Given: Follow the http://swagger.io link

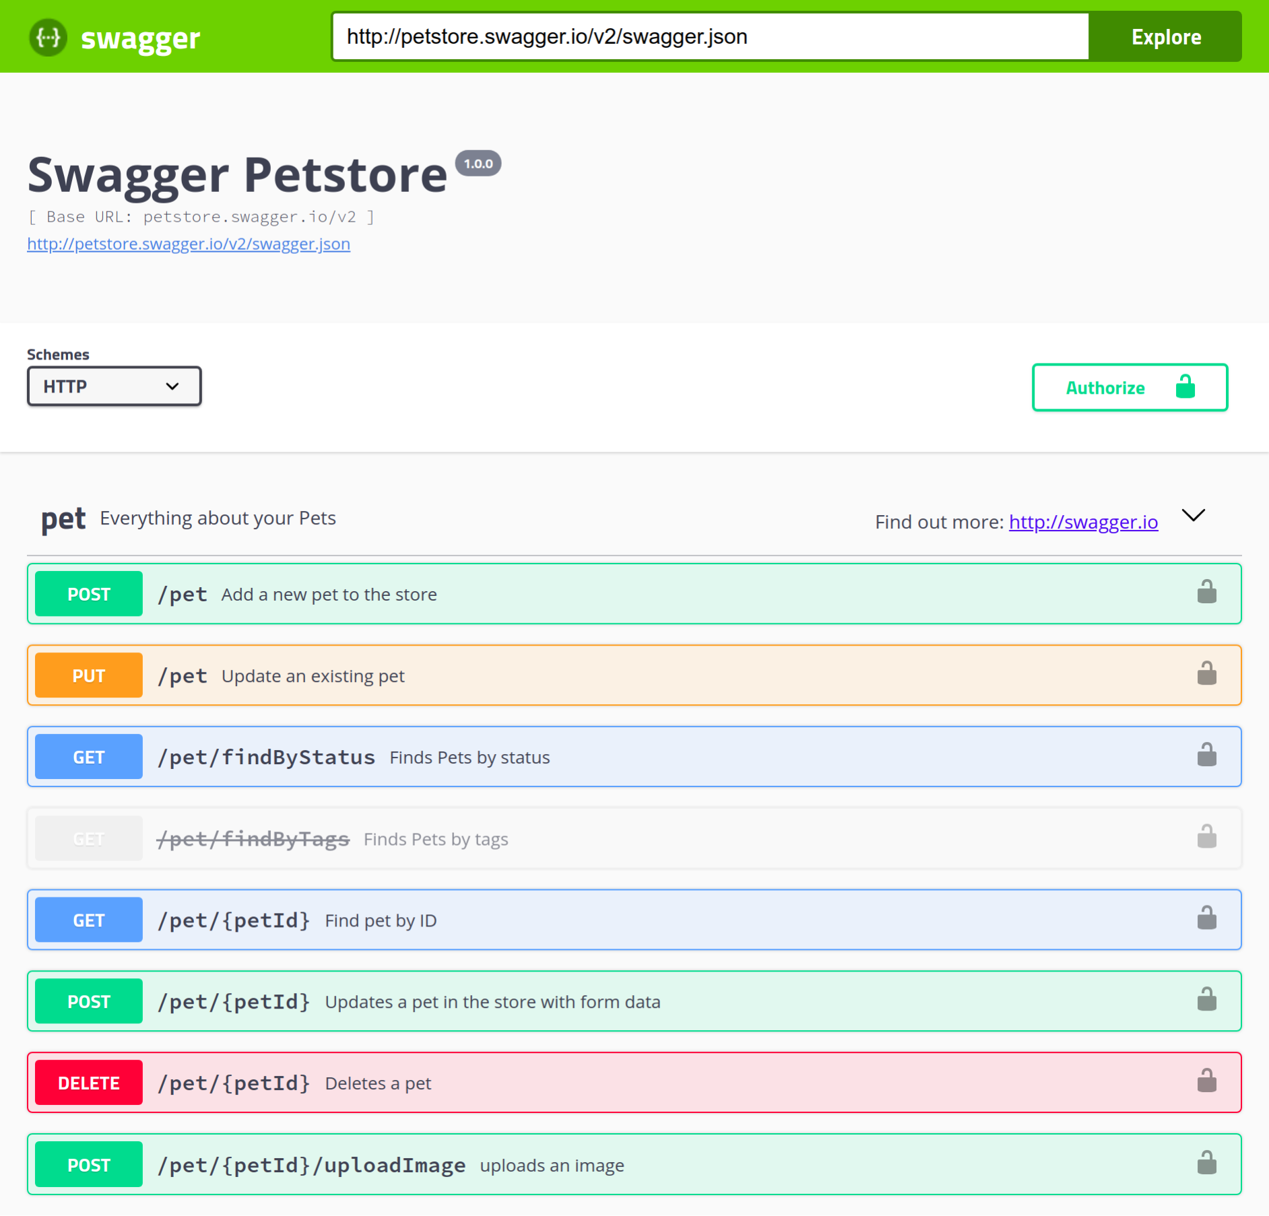Looking at the screenshot, I should pyautogui.click(x=1083, y=522).
